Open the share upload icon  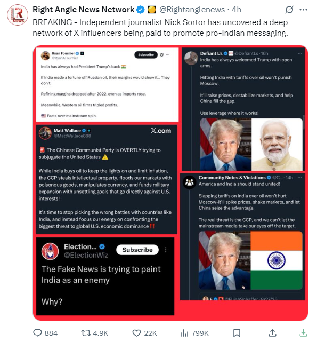click(x=272, y=333)
